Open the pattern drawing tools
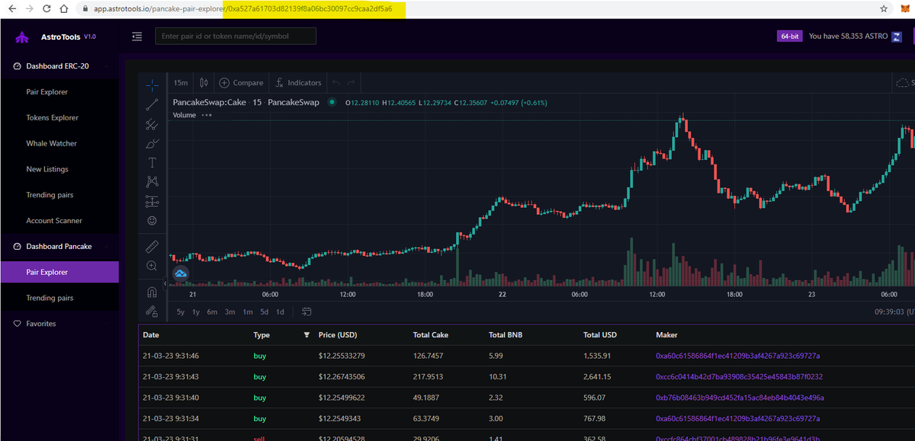This screenshot has height=441, width=915. coord(152,181)
